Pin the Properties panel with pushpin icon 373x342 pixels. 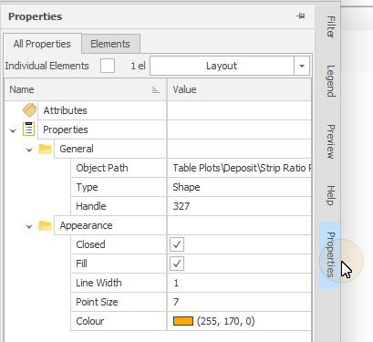301,16
